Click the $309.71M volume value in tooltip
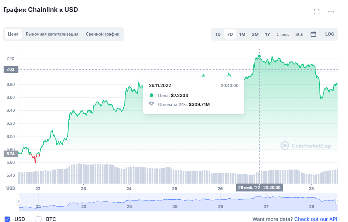Screen dimensions: 348x222 pyautogui.click(x=199, y=105)
